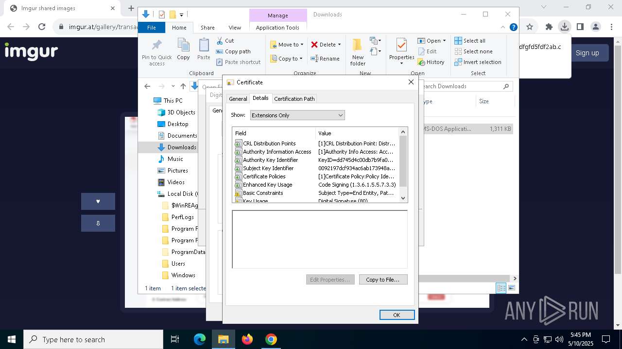Click the Task View taskbar icon

175,339
